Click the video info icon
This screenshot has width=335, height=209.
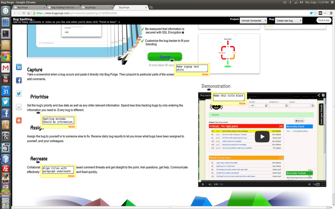(x=323, y=95)
